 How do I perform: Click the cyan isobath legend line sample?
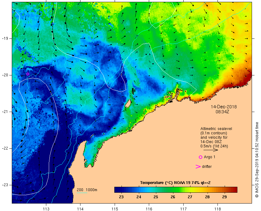[x=82, y=193]
